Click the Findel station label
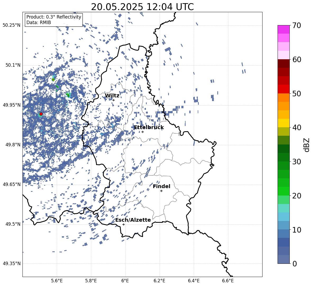 [162, 186]
